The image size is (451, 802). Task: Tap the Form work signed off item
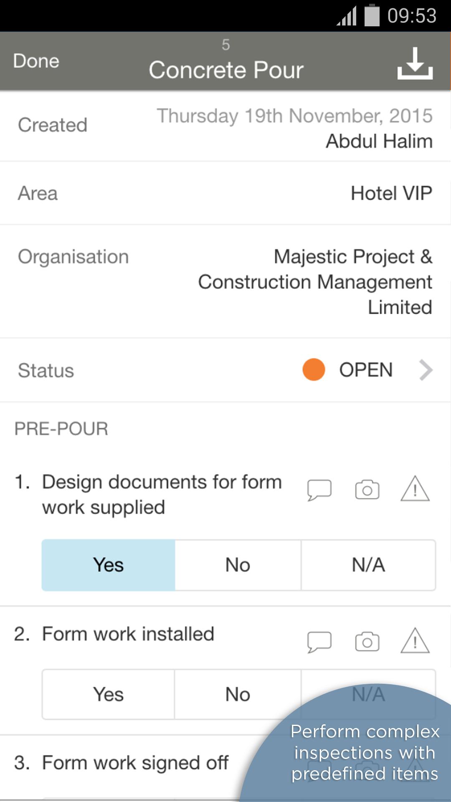click(x=135, y=763)
